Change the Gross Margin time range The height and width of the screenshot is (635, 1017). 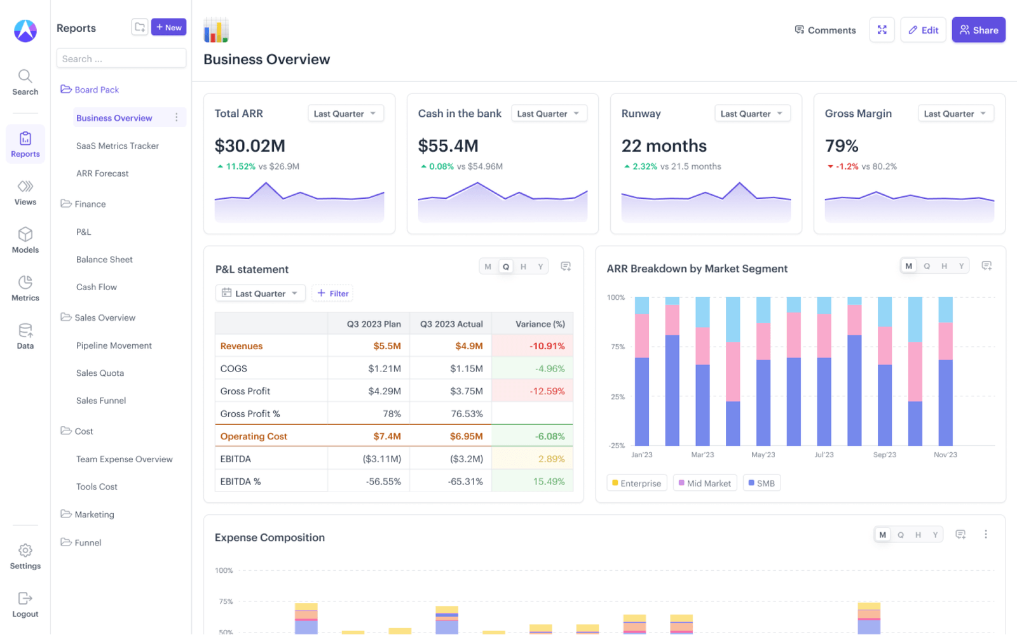[955, 113]
